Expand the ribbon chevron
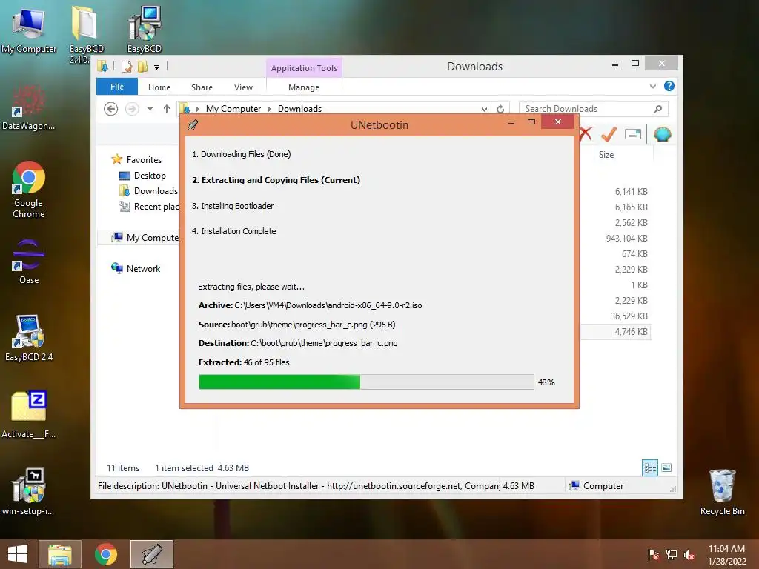The height and width of the screenshot is (569, 759). click(652, 86)
